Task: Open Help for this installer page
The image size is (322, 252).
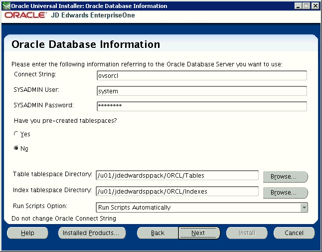Action: click(x=27, y=233)
